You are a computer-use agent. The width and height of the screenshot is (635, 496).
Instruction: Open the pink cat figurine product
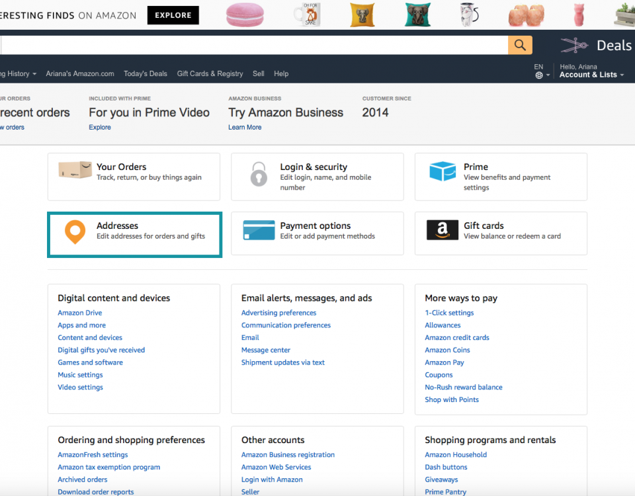click(579, 15)
